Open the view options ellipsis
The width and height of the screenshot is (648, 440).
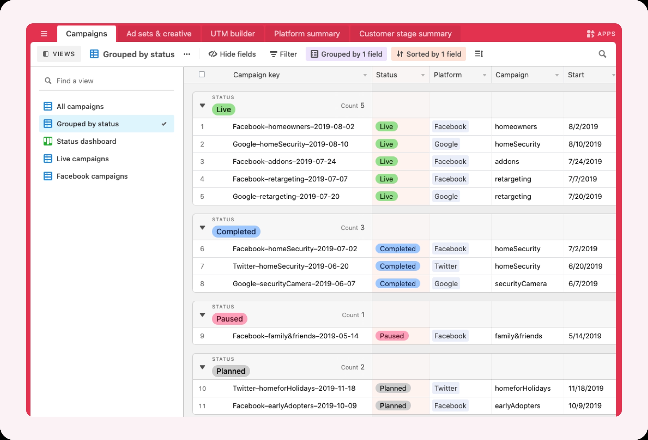click(x=187, y=54)
